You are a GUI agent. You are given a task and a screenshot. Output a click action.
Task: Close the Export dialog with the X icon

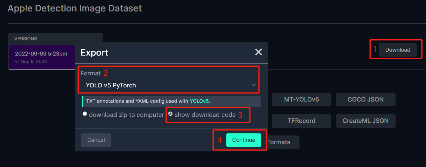258,52
